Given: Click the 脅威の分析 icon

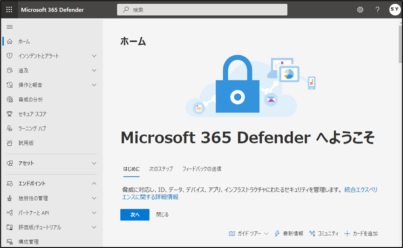Looking at the screenshot, I should [x=10, y=99].
